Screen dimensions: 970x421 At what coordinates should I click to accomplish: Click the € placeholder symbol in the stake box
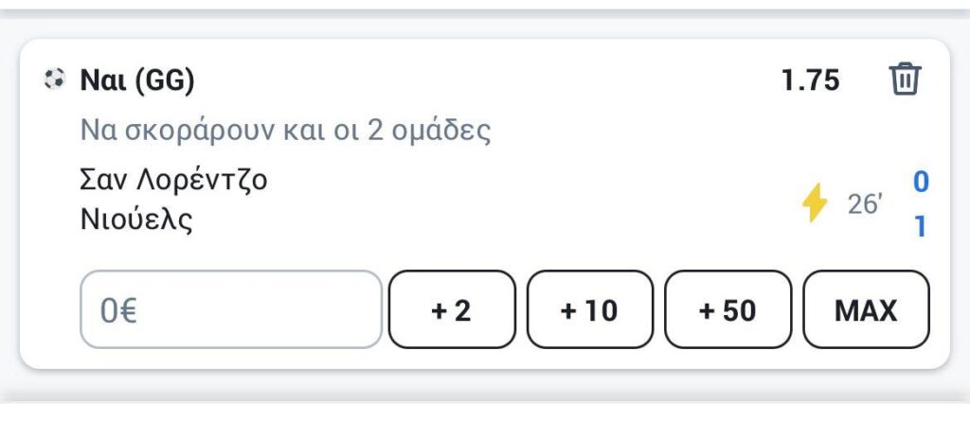127,310
